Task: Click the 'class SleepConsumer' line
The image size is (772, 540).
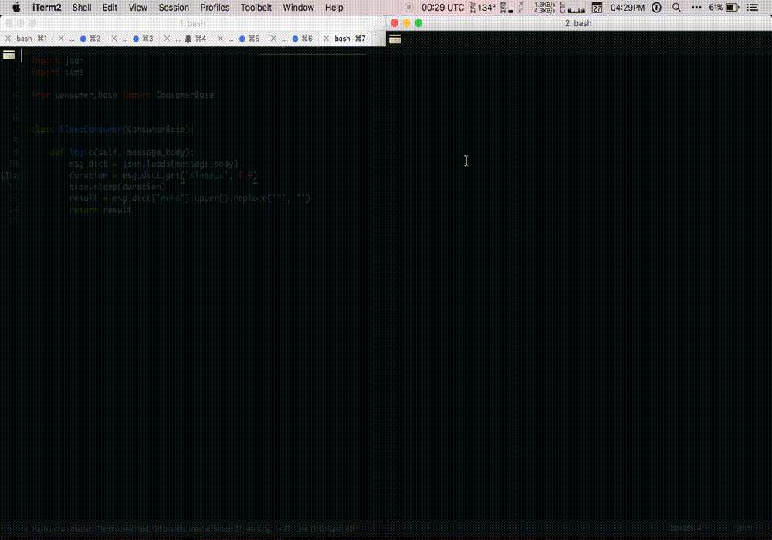Action: [x=112, y=130]
